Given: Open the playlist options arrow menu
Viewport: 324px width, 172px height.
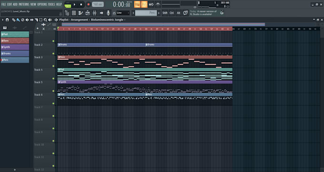Looking at the screenshot, I should click(3, 20).
